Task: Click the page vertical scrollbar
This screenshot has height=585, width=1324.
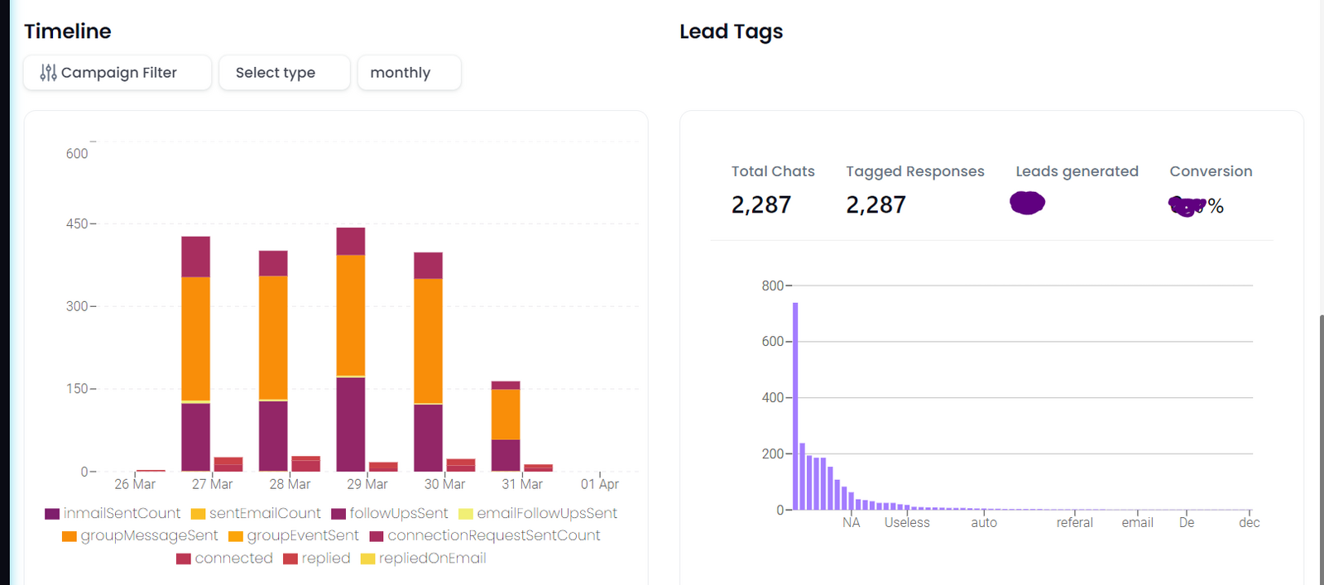Action: coord(1322,449)
